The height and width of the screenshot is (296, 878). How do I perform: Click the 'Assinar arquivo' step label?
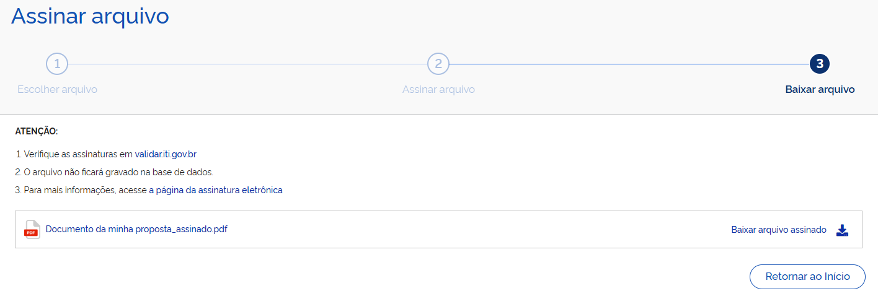(x=438, y=89)
